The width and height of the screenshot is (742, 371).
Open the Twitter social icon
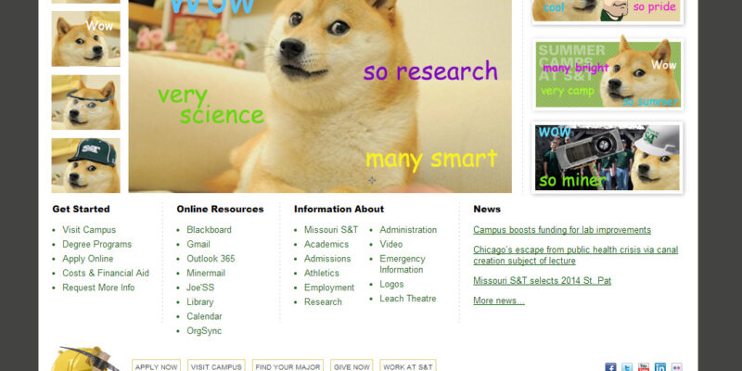point(627,366)
